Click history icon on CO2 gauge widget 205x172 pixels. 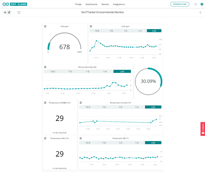tap(45, 26)
